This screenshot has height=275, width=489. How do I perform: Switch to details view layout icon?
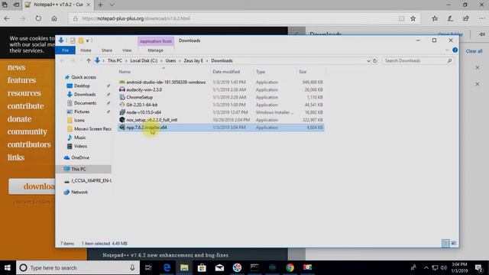(x=445, y=243)
